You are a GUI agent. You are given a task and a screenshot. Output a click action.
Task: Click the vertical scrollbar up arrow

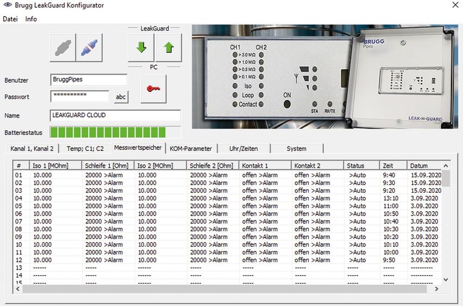[x=446, y=166]
